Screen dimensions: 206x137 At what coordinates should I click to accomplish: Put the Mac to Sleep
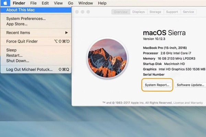pos(36,50)
